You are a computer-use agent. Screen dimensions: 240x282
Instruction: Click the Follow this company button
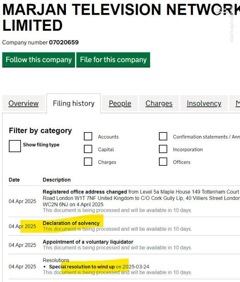tap(38, 60)
